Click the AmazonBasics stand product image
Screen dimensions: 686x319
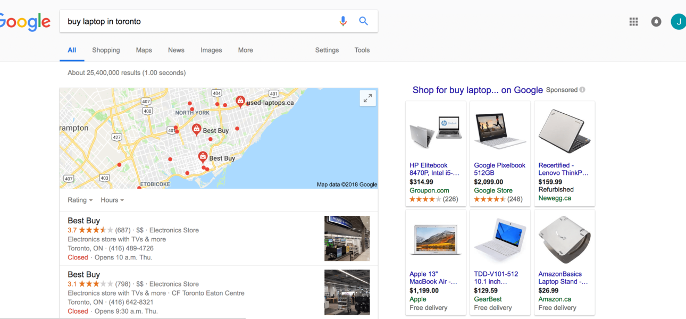pos(564,239)
